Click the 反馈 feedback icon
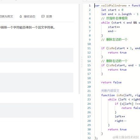The width and height of the screenshot is (140, 140). tap(43, 16)
